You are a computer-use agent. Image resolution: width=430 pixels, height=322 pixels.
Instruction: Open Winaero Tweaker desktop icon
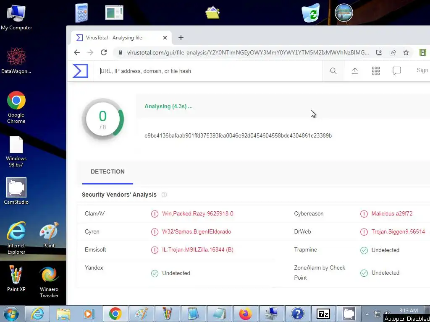coord(49,282)
